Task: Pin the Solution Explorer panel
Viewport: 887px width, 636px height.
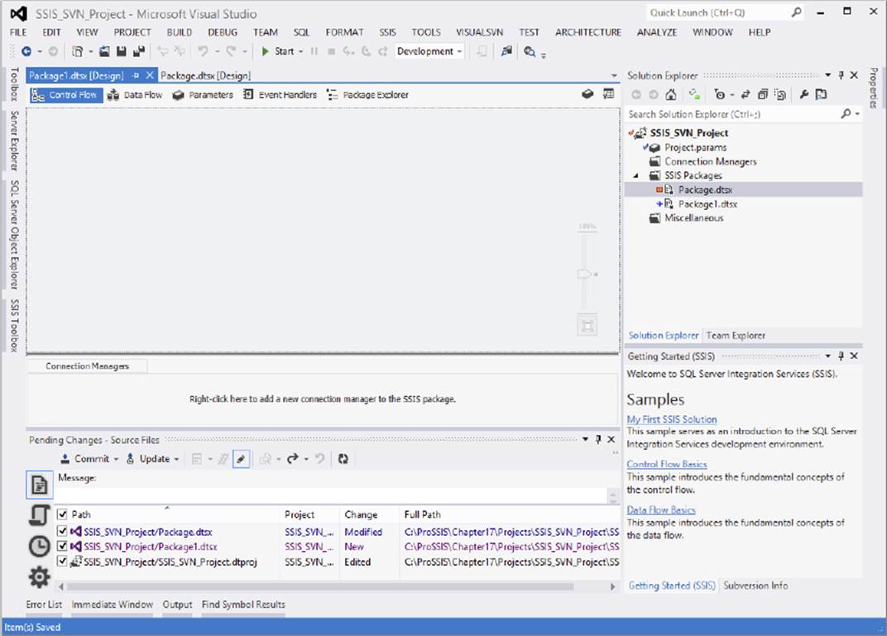Action: tap(841, 75)
